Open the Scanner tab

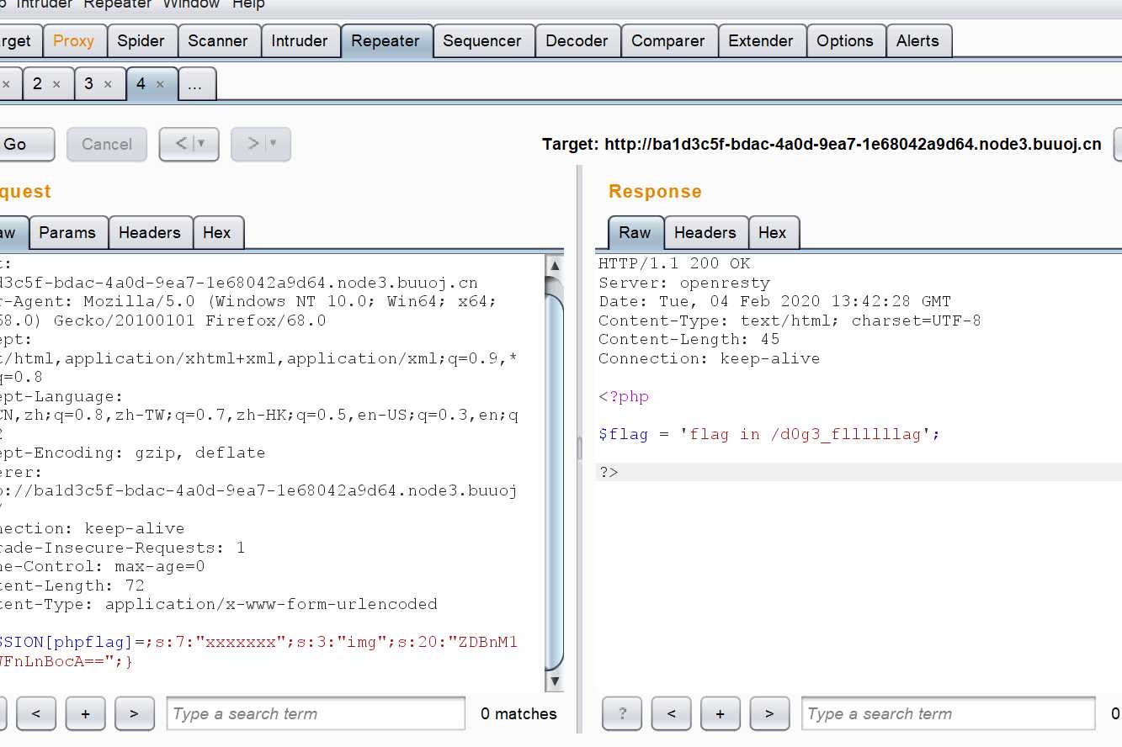tap(218, 40)
